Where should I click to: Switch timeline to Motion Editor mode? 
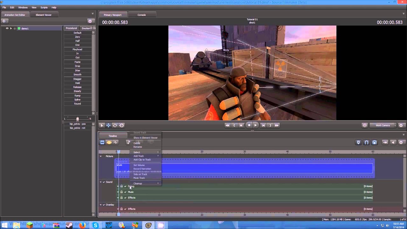pyautogui.click(x=109, y=142)
